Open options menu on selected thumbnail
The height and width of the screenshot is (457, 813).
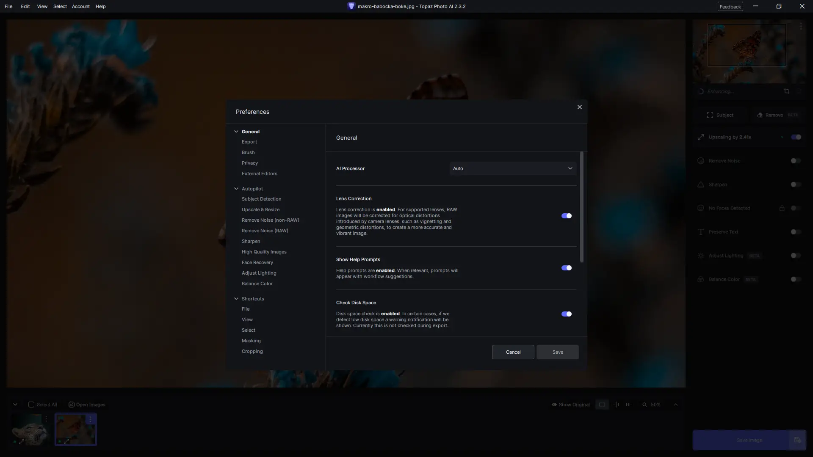(x=90, y=419)
